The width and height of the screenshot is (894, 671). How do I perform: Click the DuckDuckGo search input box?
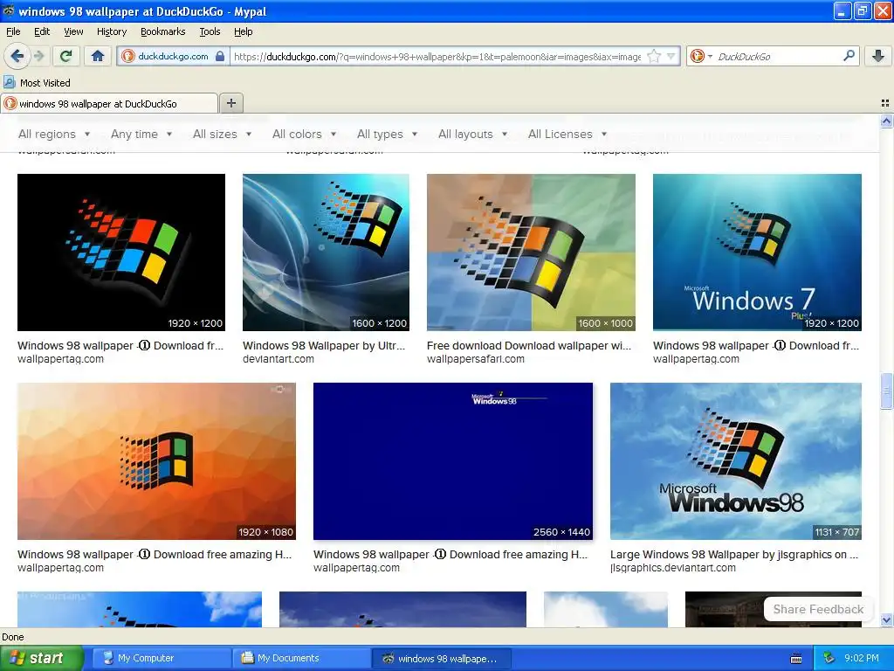click(776, 56)
